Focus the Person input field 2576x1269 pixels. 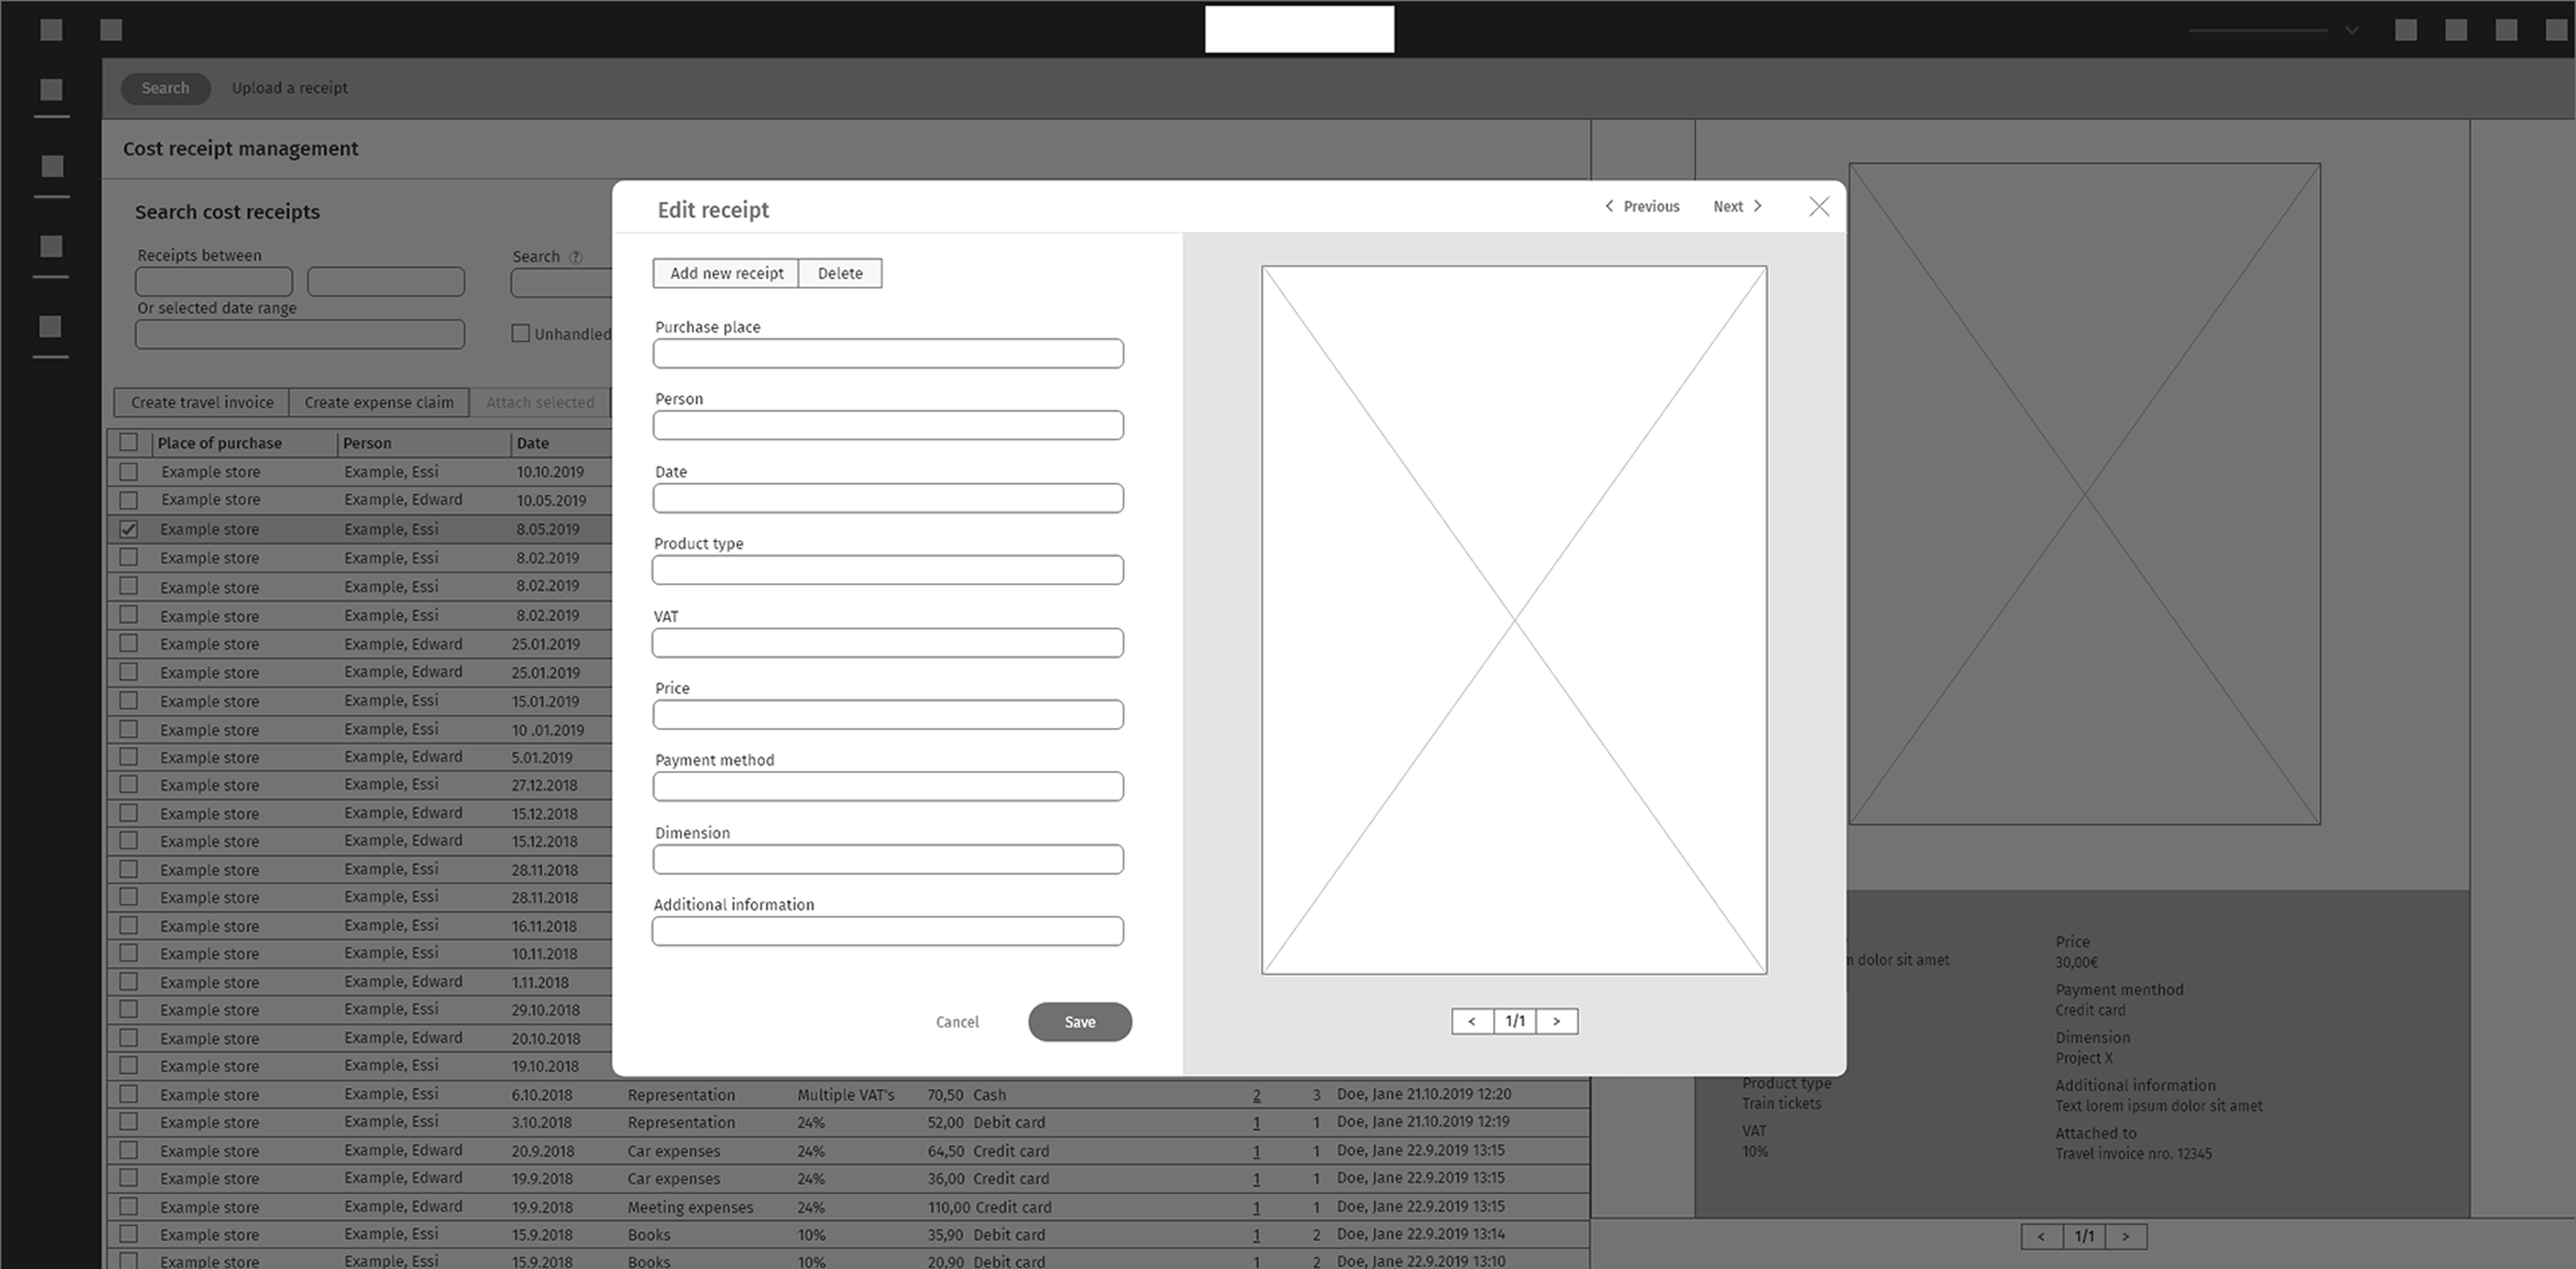(x=888, y=425)
